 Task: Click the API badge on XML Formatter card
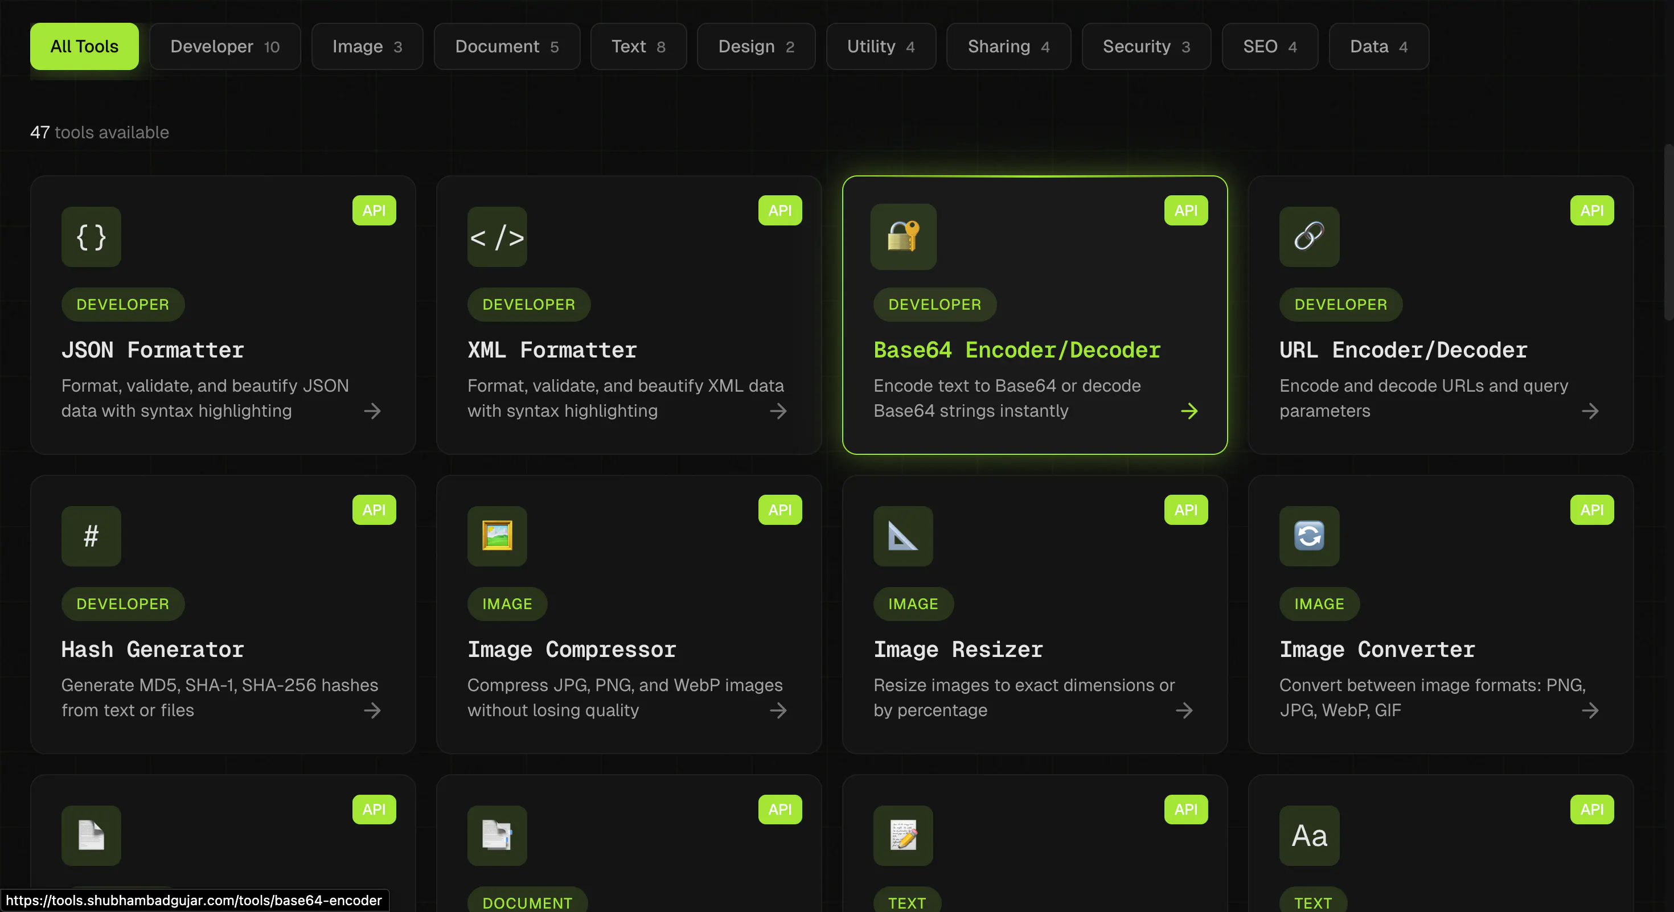pyautogui.click(x=780, y=211)
